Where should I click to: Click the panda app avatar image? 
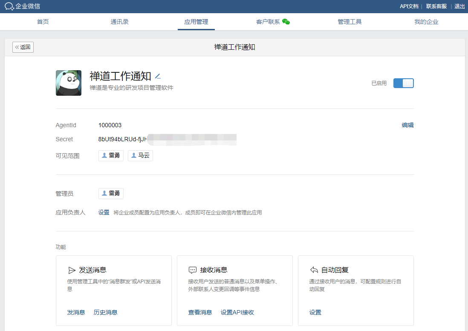click(x=69, y=83)
